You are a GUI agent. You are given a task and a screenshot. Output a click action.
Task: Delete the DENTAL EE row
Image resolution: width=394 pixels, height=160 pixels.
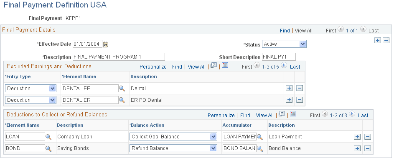299,88
